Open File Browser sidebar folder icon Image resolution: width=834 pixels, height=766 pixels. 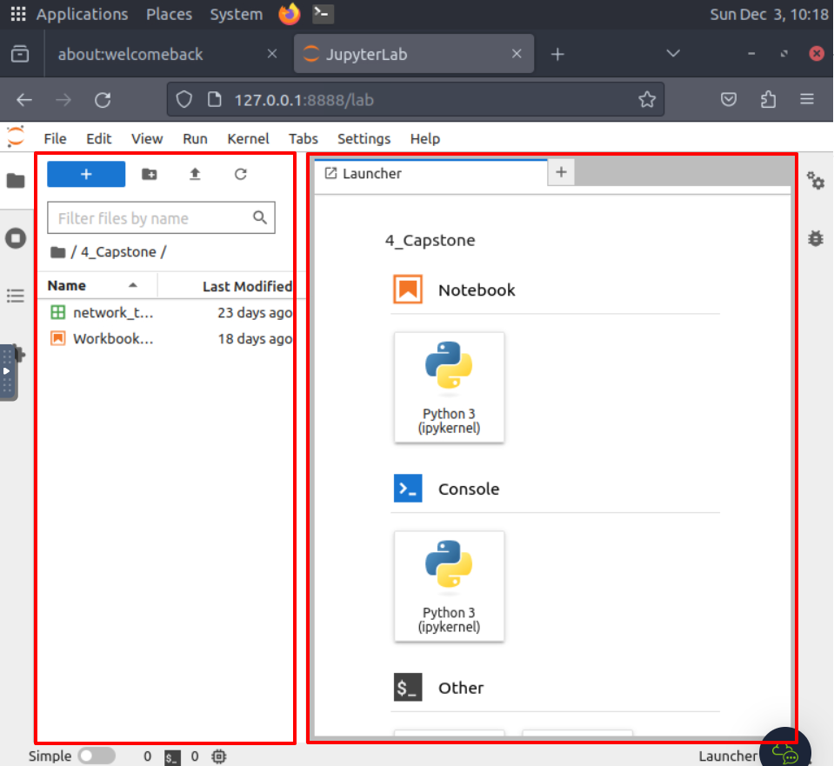click(16, 181)
